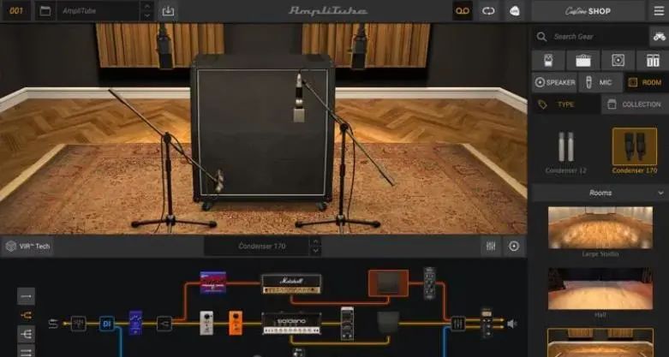Select previous mic above Condenser 170 label

click(315, 241)
